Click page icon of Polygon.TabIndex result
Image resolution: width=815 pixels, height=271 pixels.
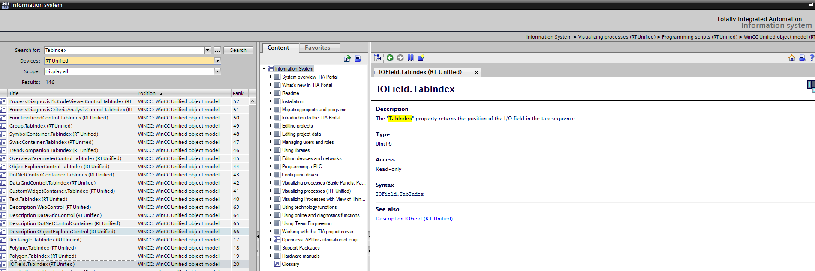3,256
